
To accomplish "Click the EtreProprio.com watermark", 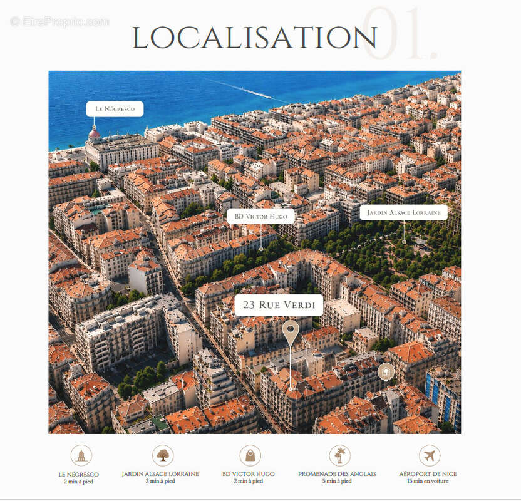I will (x=60, y=21).
